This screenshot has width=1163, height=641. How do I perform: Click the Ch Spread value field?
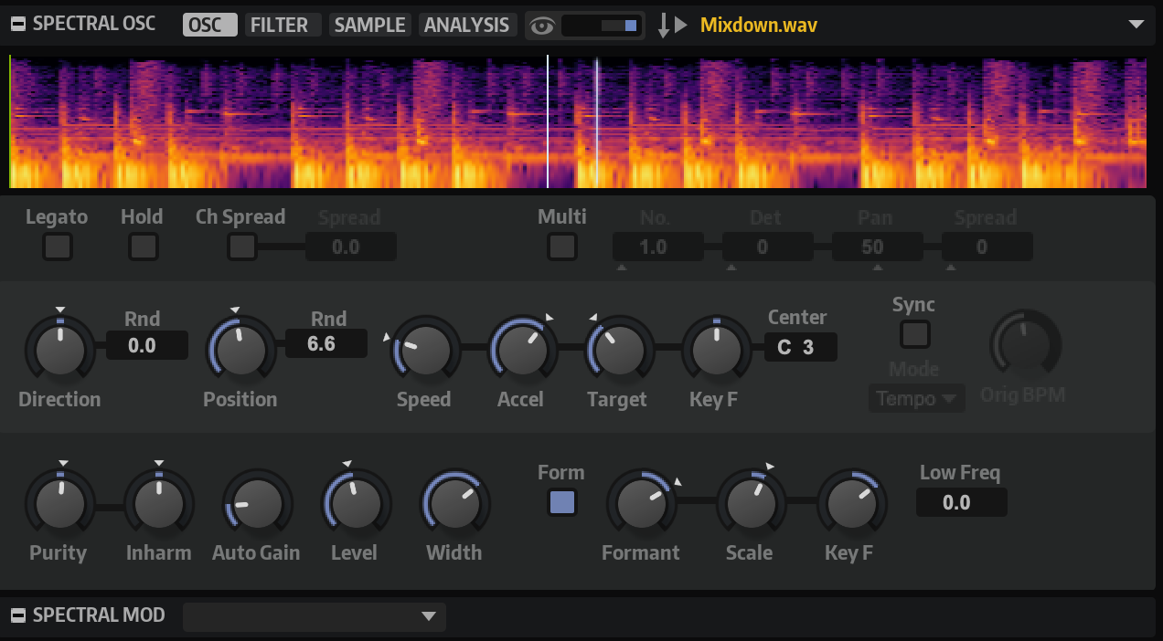click(x=351, y=247)
